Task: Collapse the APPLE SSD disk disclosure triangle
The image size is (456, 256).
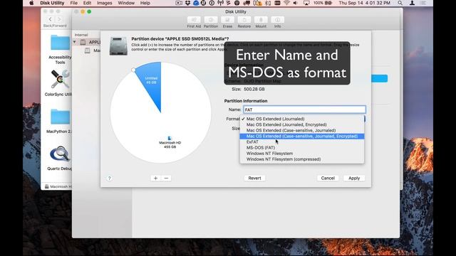Action: point(74,42)
